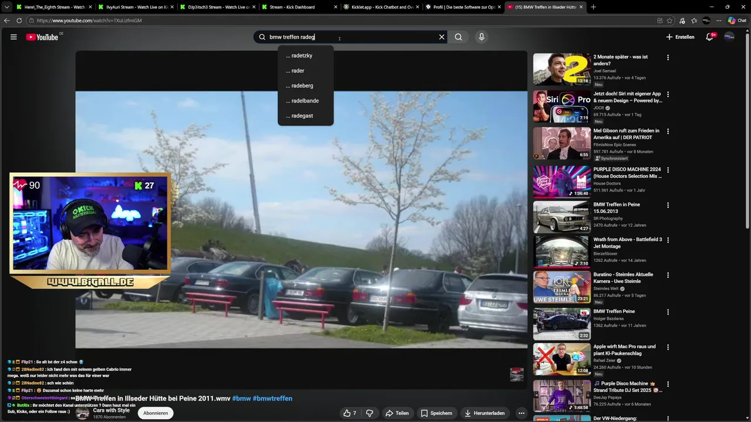Viewport: 751px width, 422px height.
Task: Go to YouTube home via logo
Action: 42,37
